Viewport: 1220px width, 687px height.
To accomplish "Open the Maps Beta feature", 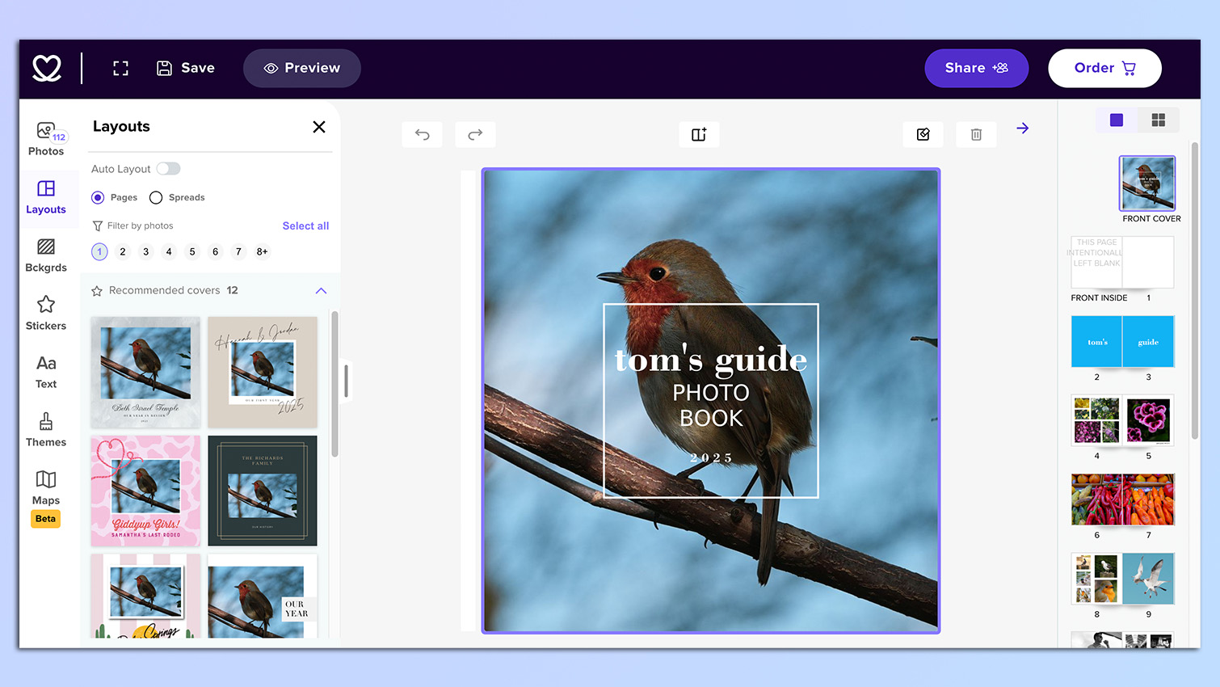I will pyautogui.click(x=46, y=489).
